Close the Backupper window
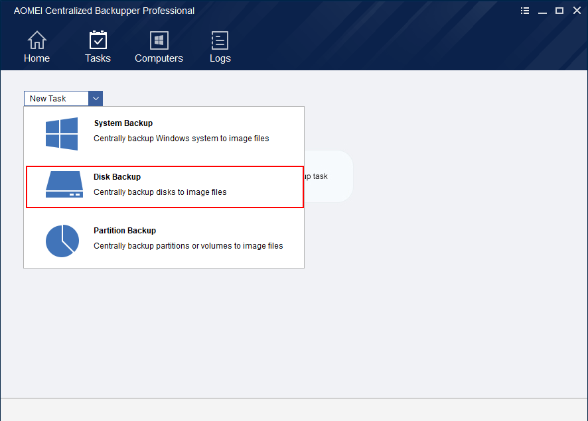 pyautogui.click(x=577, y=11)
